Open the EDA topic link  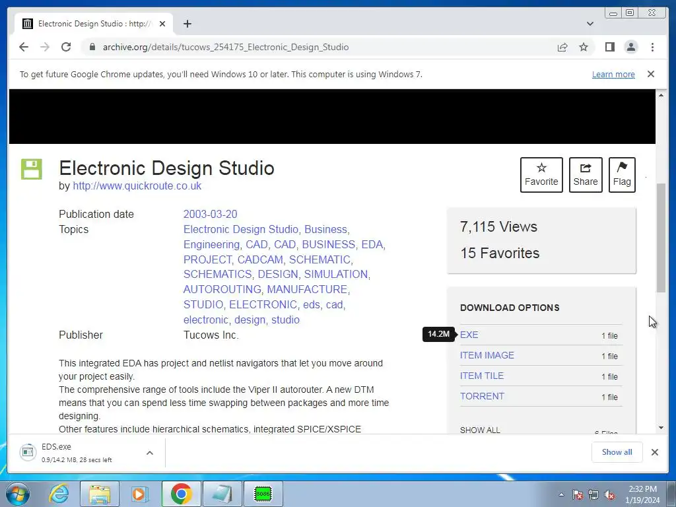tap(372, 244)
